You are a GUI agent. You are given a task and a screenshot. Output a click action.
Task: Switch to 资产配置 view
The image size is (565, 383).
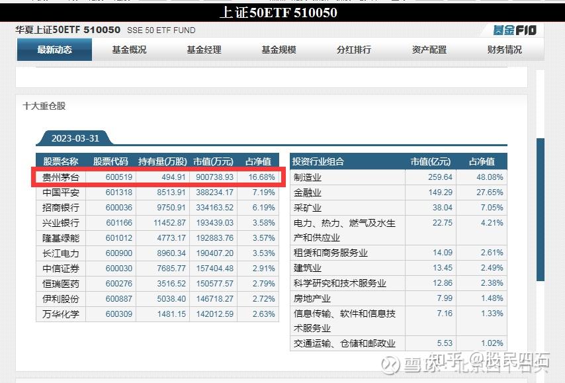pyautogui.click(x=428, y=49)
